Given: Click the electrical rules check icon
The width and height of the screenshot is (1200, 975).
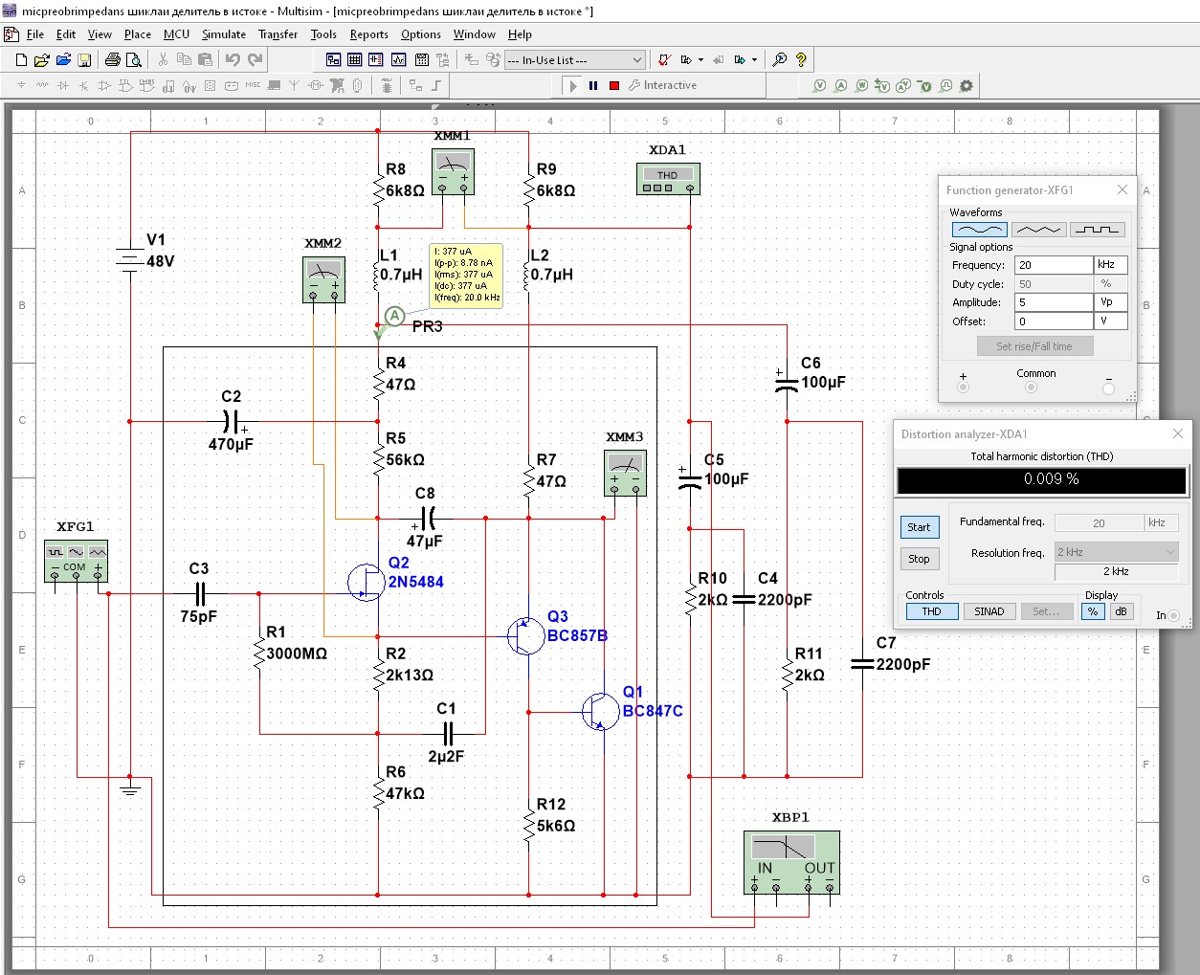Looking at the screenshot, I should [663, 59].
